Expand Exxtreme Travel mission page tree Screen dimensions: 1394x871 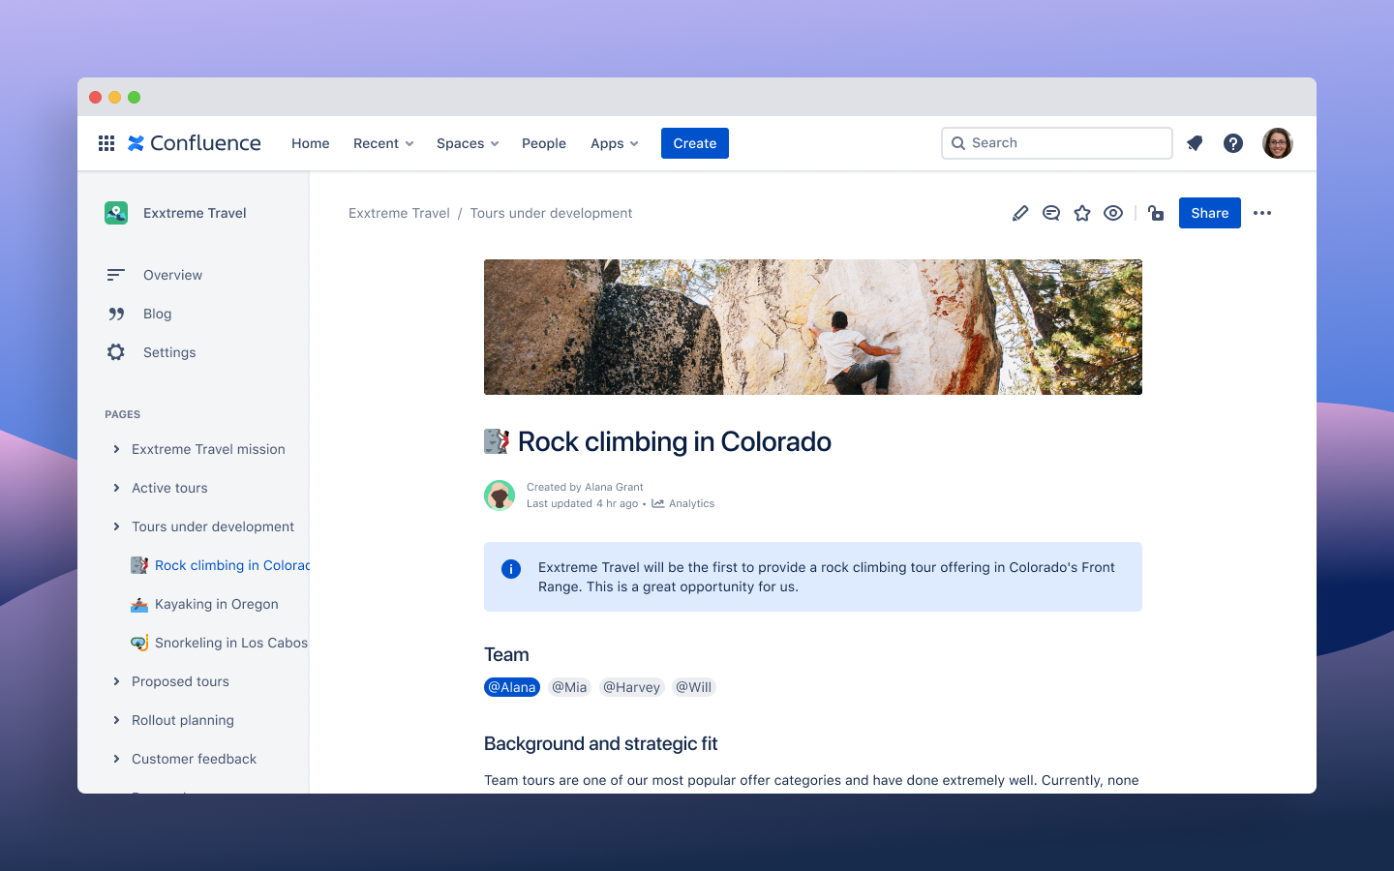(116, 449)
